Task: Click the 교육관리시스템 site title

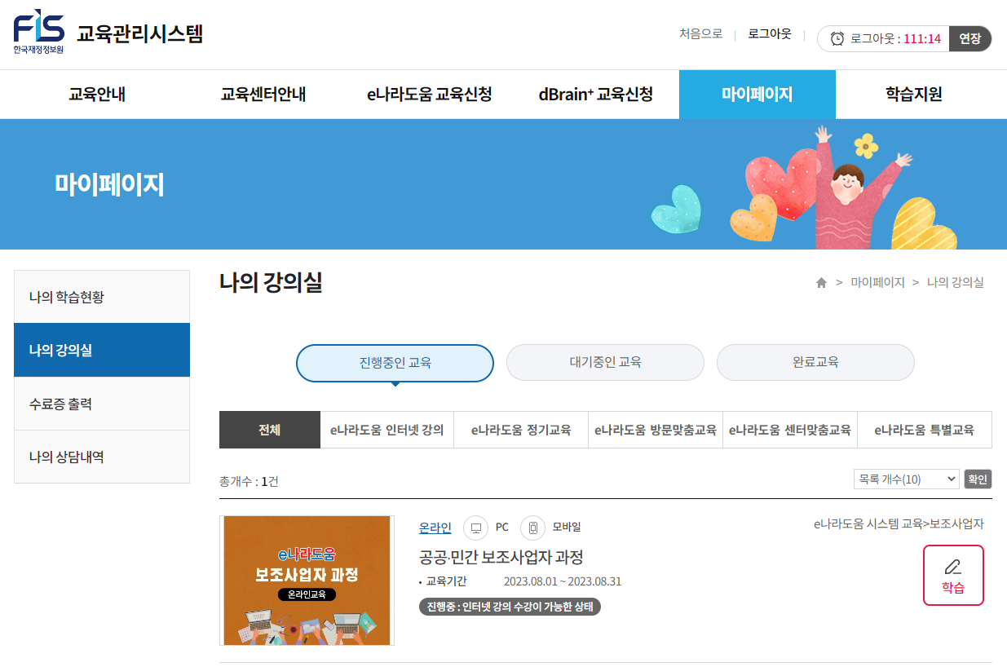Action: pyautogui.click(x=140, y=34)
